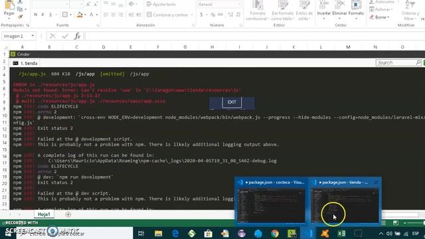Viewport: 425px width, 239px height.
Task: Select row header 10
Action: [5, 116]
